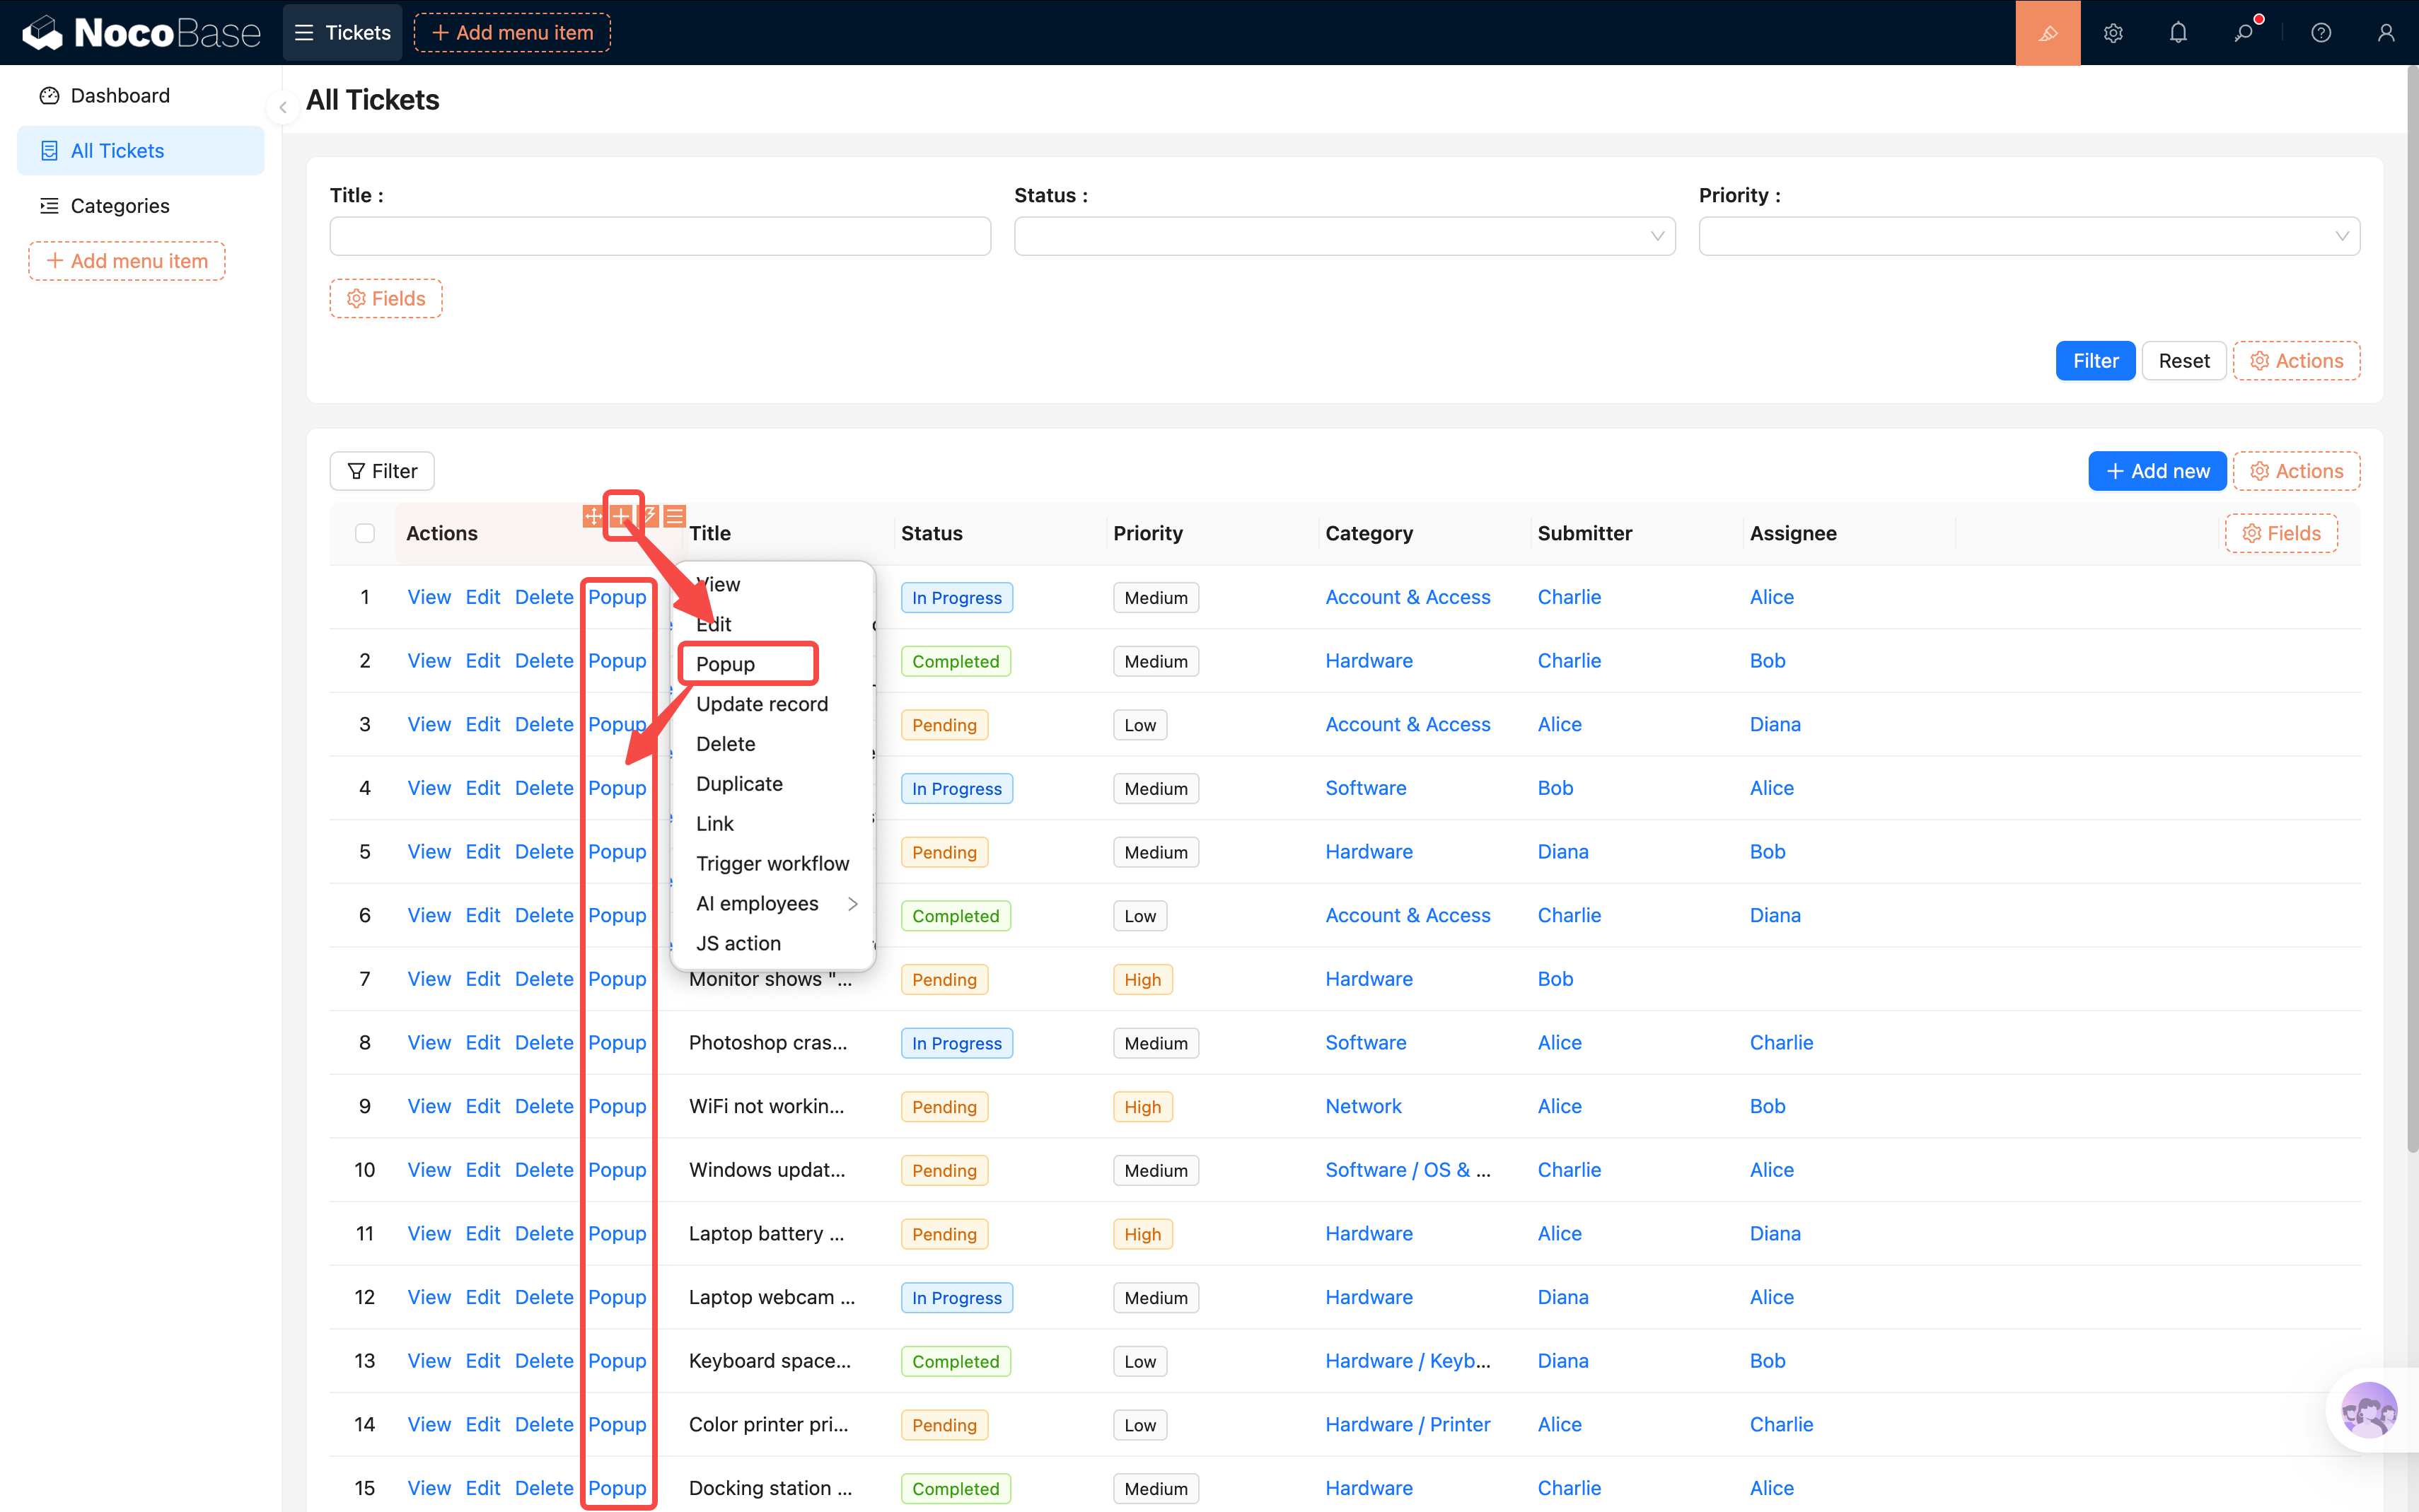Click the lightning bolt icon on Actions column
This screenshot has width=2419, height=1512.
click(649, 516)
